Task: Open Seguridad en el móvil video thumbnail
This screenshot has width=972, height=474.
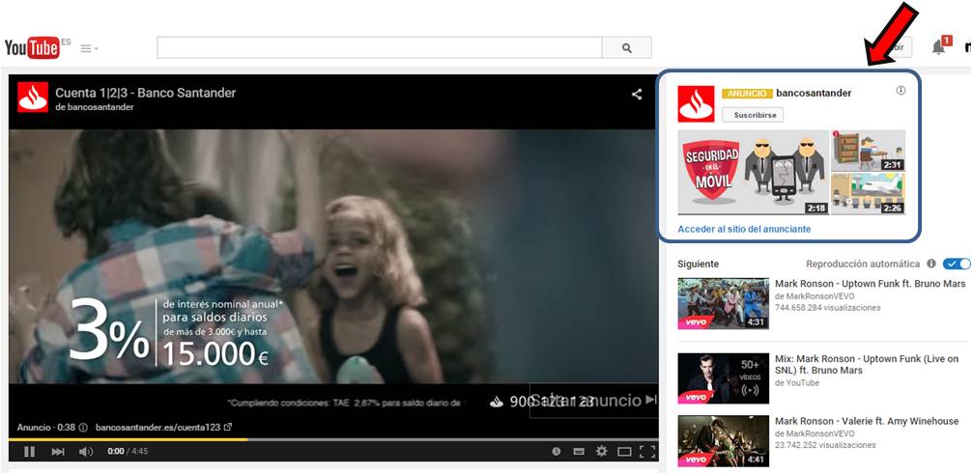Action: pyautogui.click(x=754, y=172)
